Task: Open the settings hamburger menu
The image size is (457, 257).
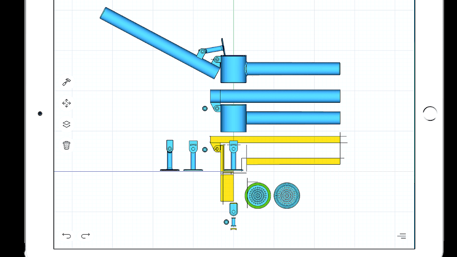Action: [402, 236]
